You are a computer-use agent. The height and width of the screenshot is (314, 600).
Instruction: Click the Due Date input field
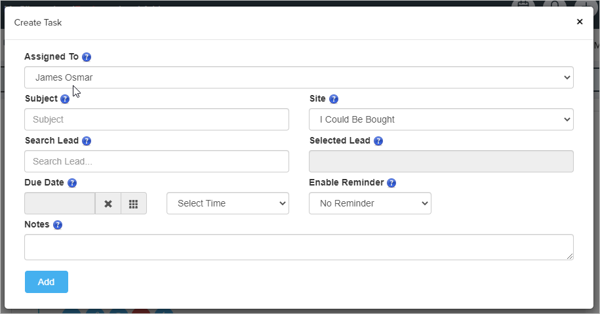[60, 203]
